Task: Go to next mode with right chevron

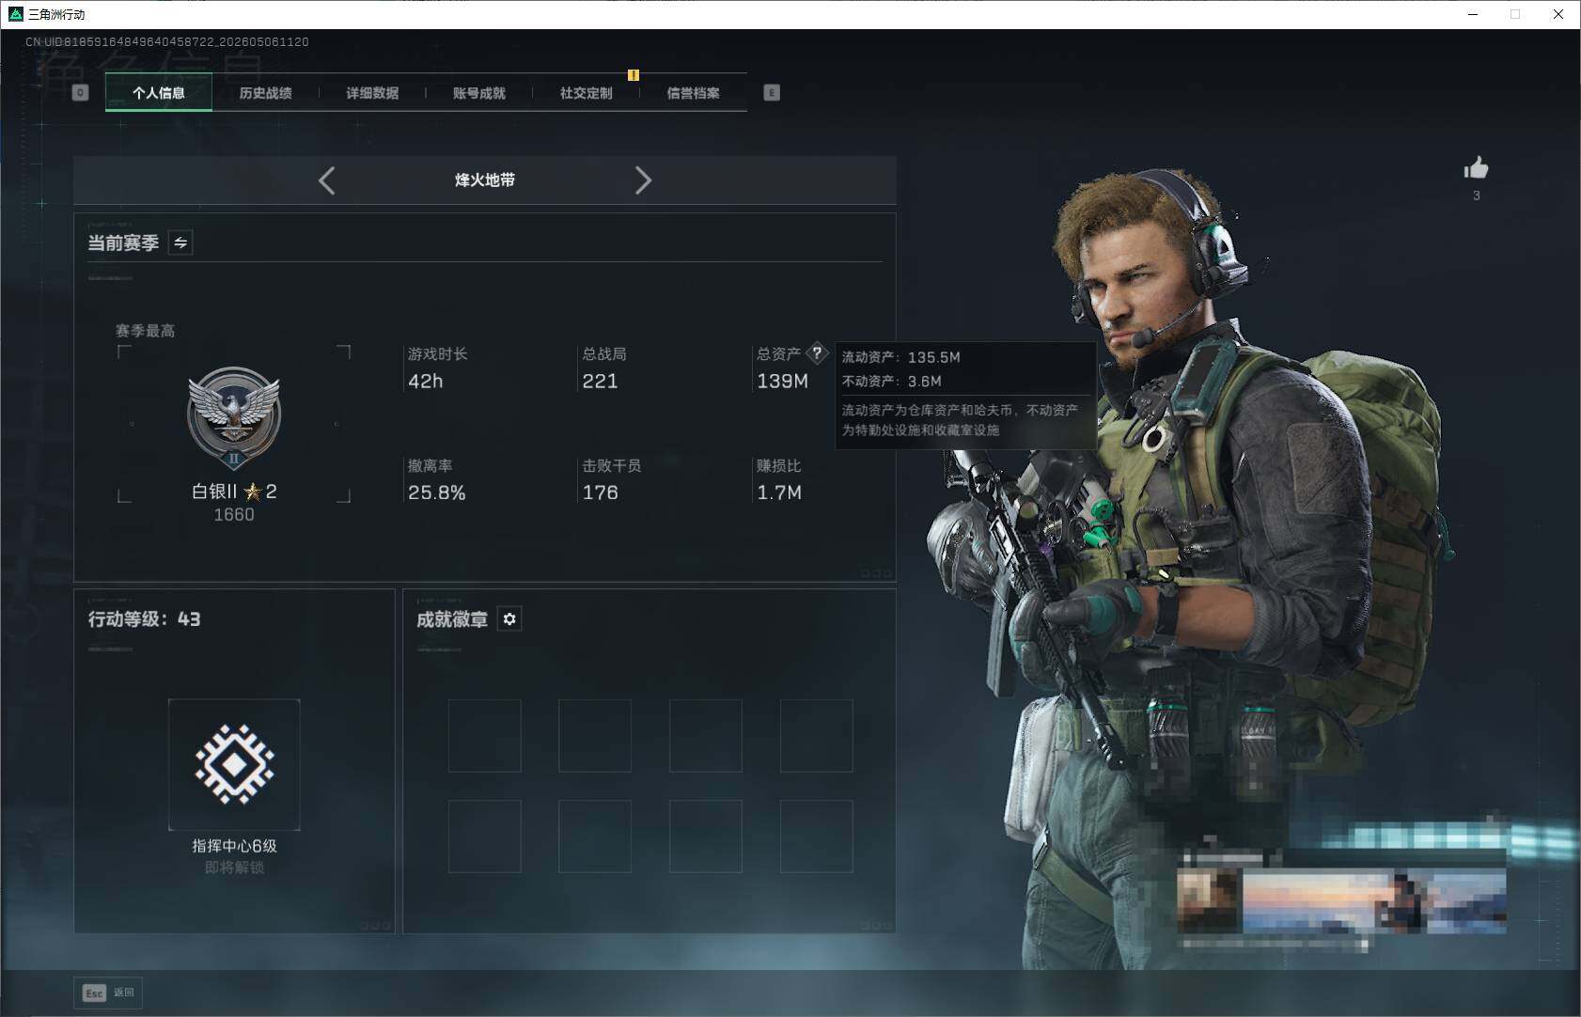Action: (x=643, y=180)
